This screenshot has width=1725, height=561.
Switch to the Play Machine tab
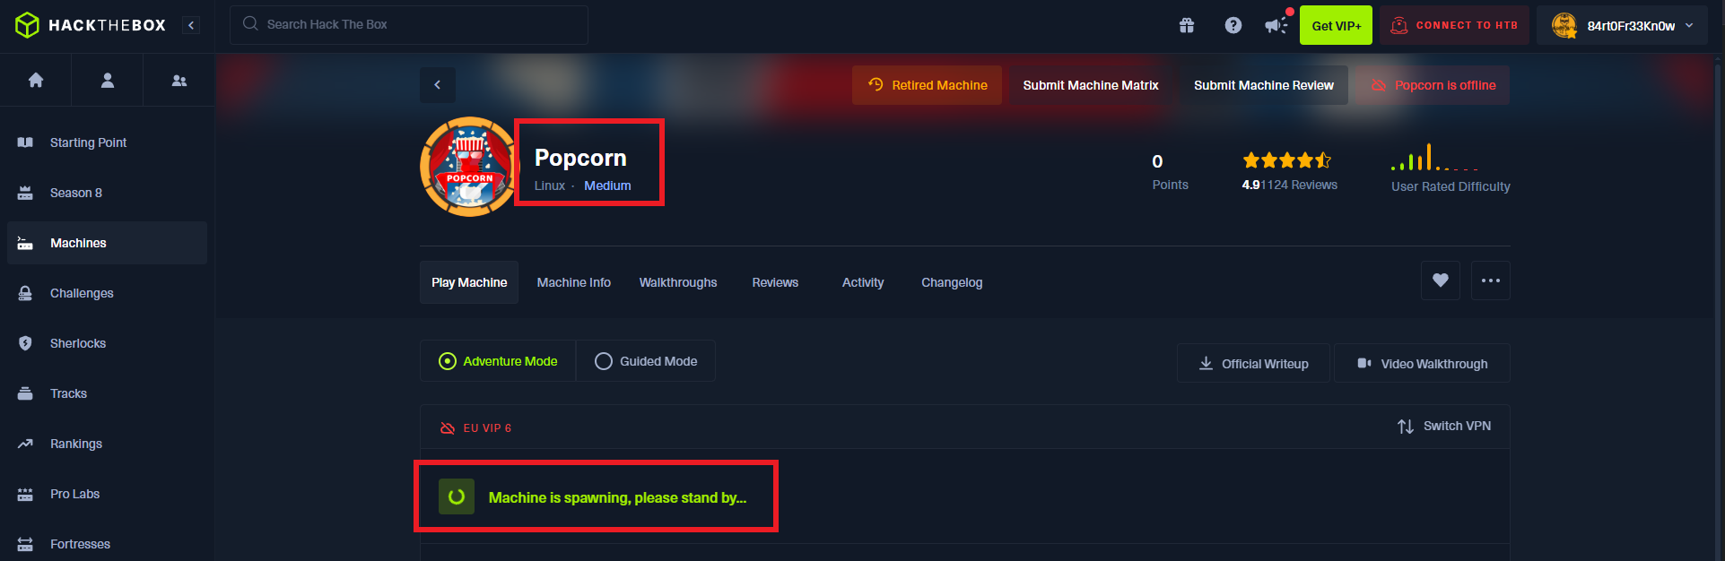(x=469, y=282)
